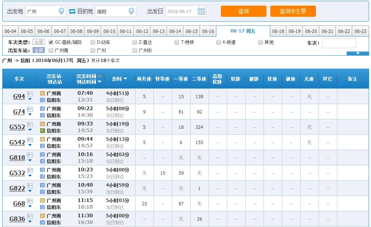371x227 pixels.
Task: Click the orange 查询 button
Action: (244, 11)
